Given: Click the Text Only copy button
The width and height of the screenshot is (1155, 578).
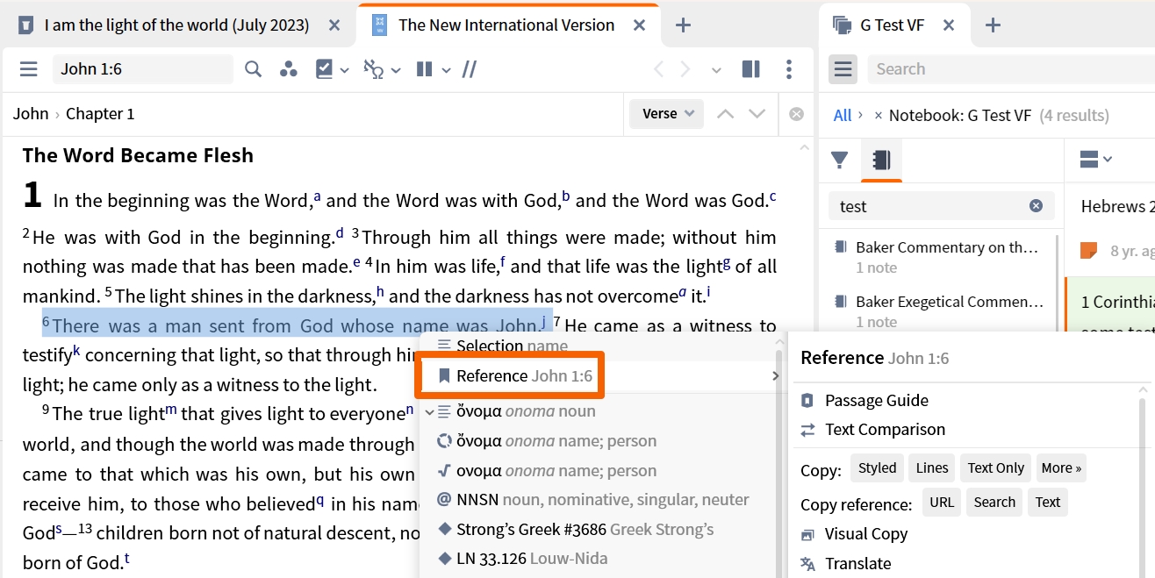Looking at the screenshot, I should pos(995,468).
